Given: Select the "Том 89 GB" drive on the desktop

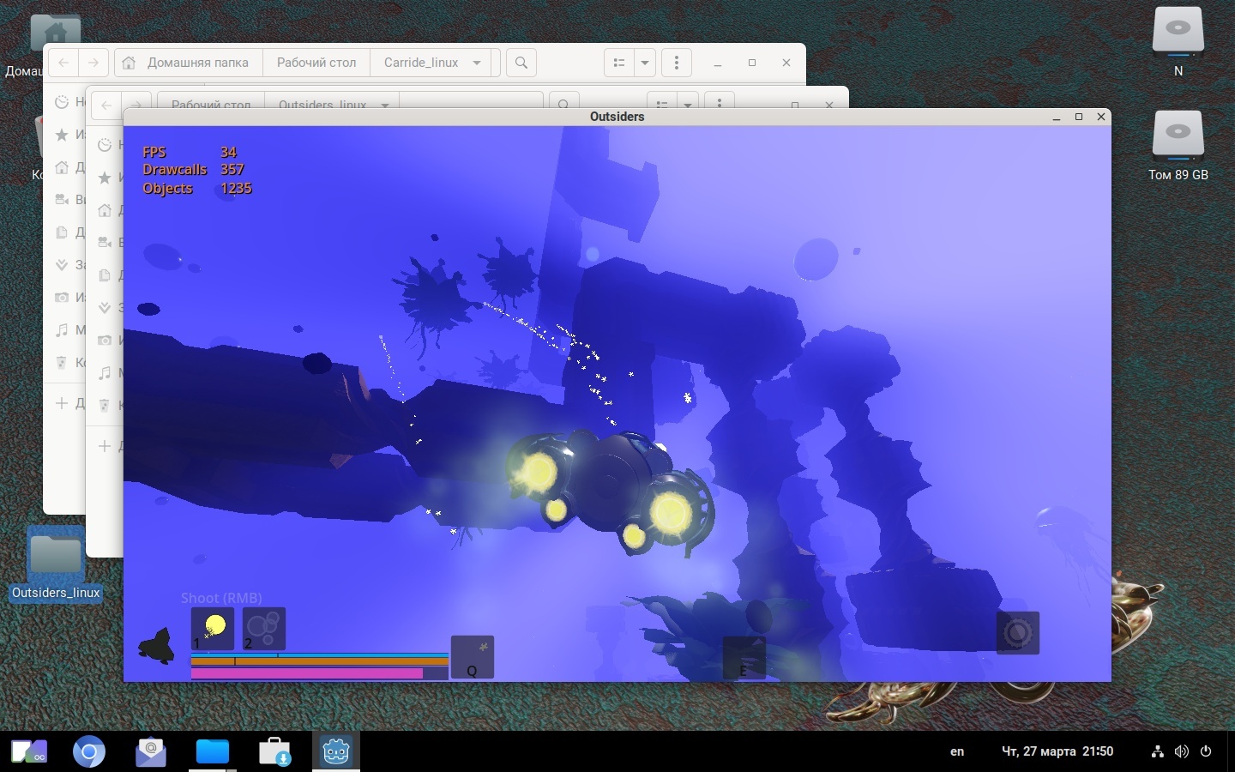Looking at the screenshot, I should pyautogui.click(x=1178, y=145).
